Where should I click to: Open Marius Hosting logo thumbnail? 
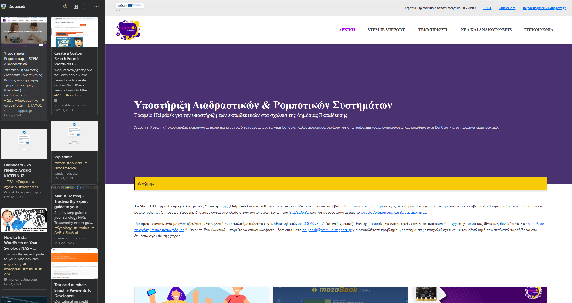pos(74,187)
